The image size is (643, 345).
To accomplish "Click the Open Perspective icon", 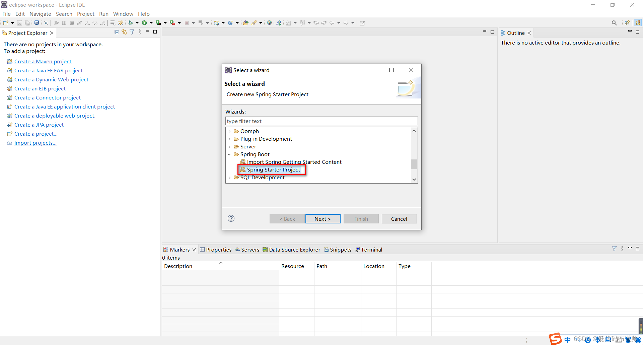I will pos(627,23).
